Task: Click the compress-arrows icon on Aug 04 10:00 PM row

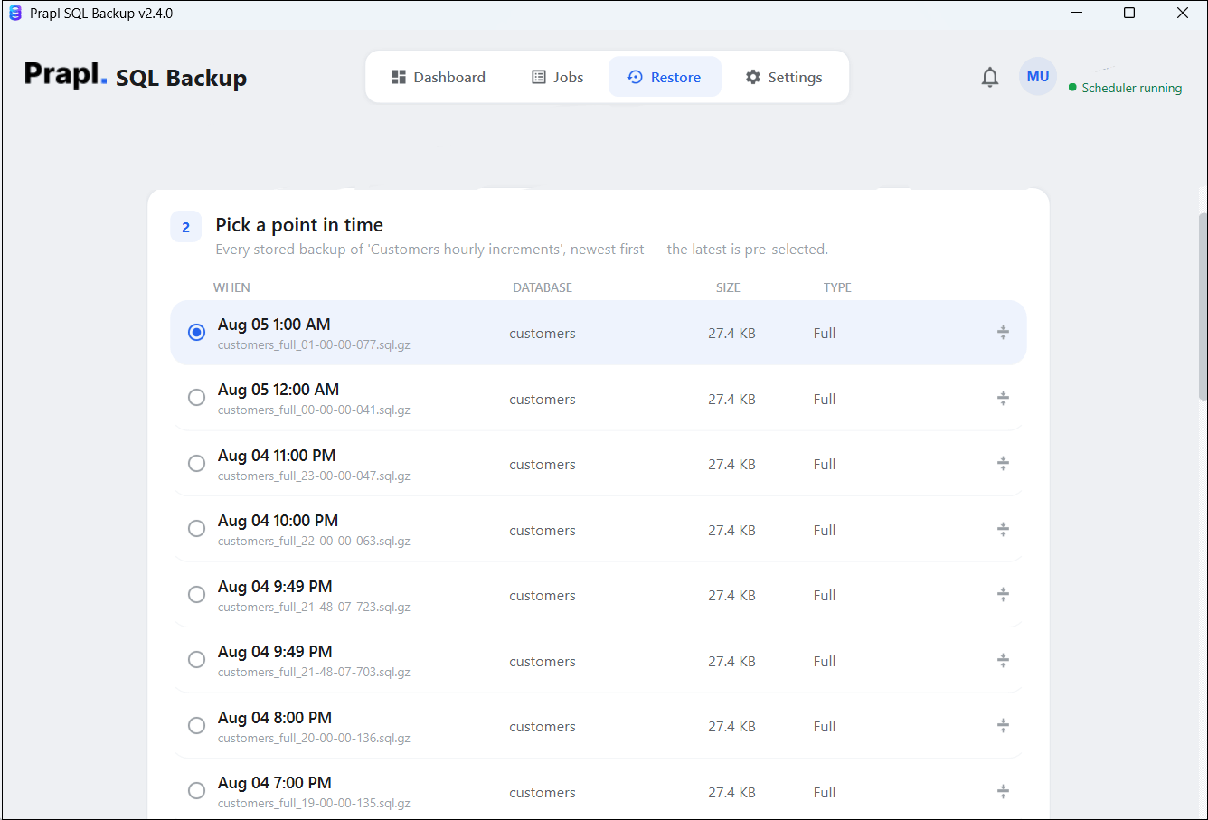Action: [1003, 529]
